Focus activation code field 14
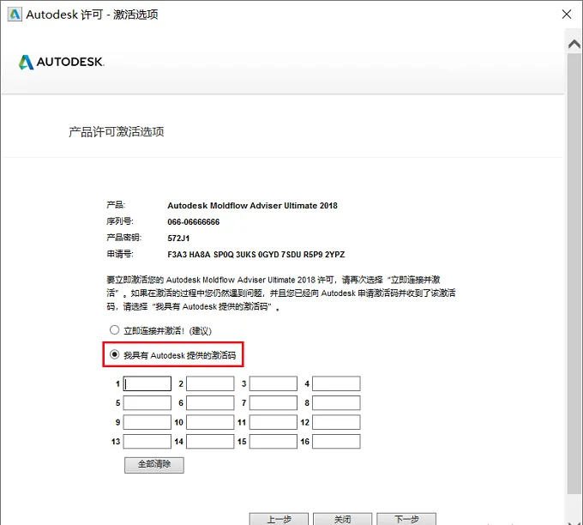The image size is (583, 525). 210,442
